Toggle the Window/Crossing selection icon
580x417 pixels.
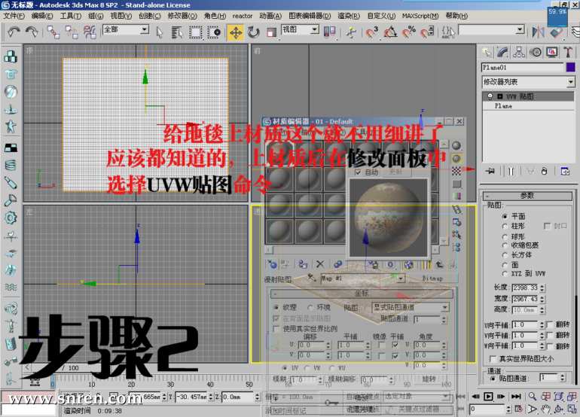[x=214, y=32]
